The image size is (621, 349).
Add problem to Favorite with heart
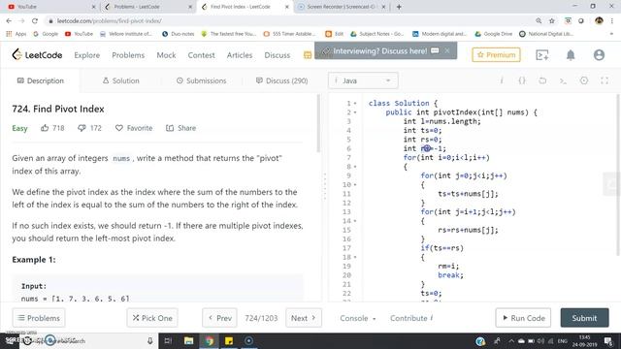pos(118,128)
